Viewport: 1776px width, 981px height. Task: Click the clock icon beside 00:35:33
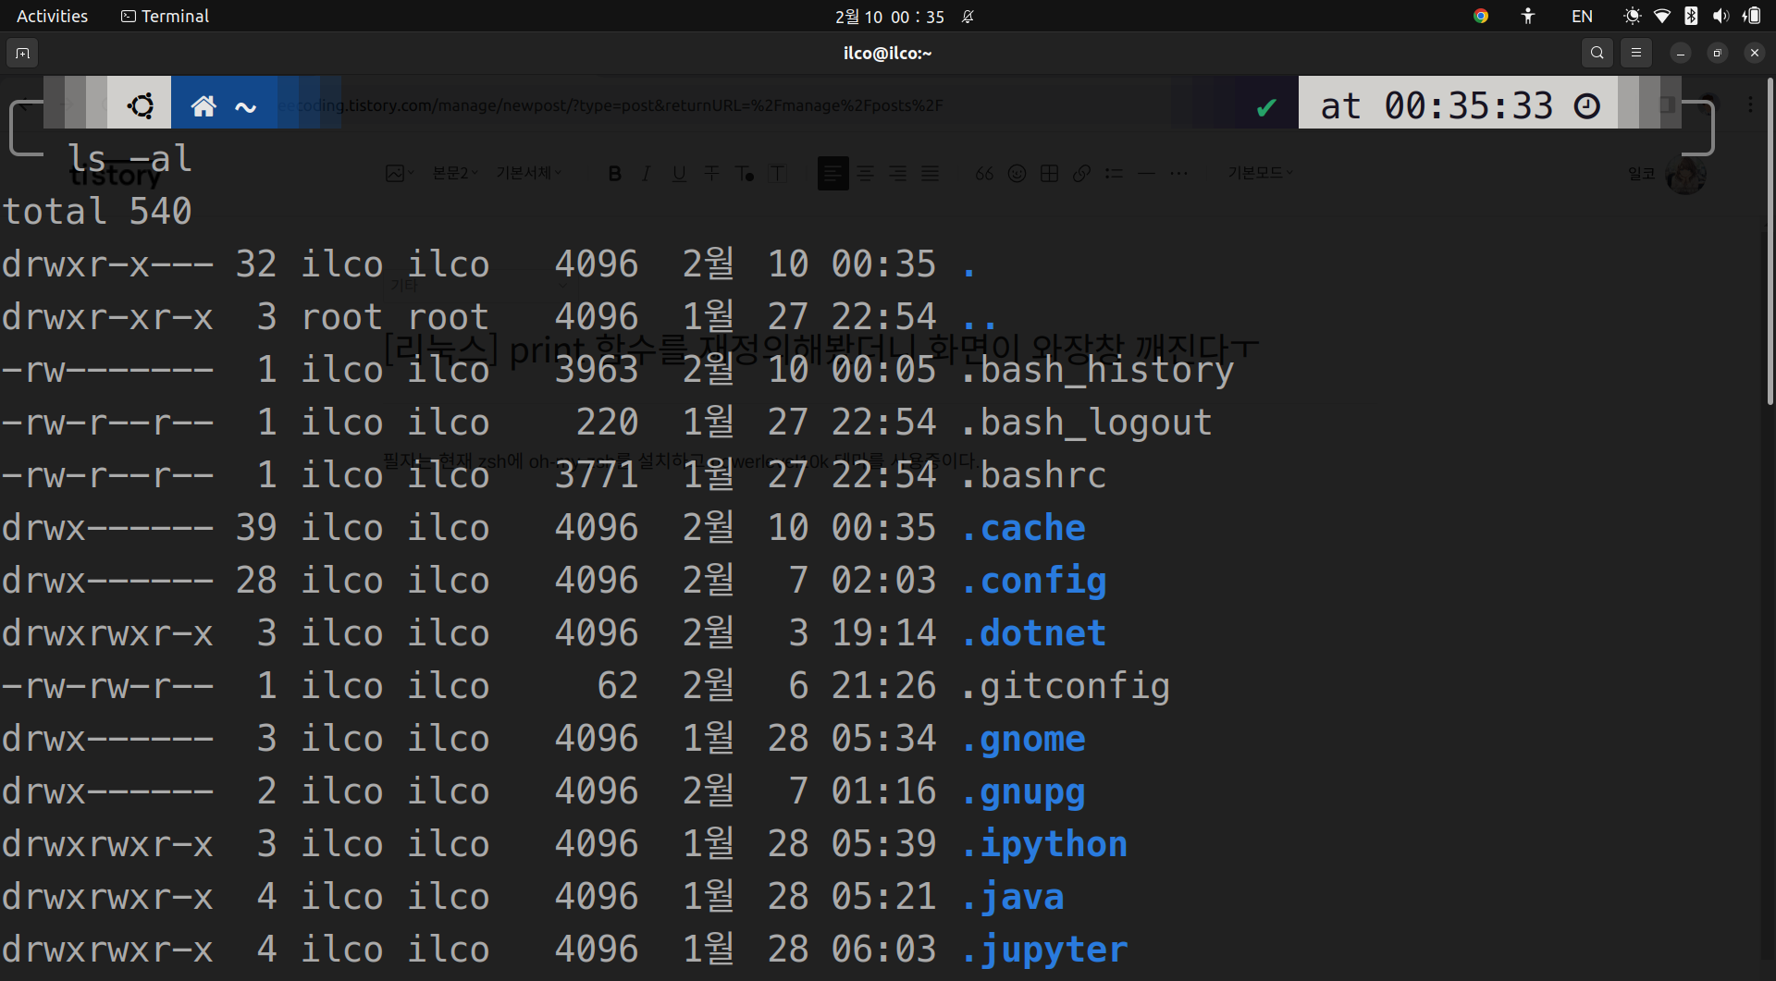(1587, 106)
